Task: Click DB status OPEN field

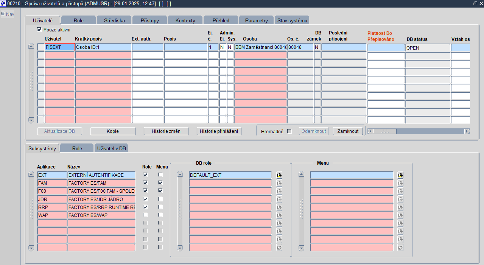Action: tap(428, 48)
